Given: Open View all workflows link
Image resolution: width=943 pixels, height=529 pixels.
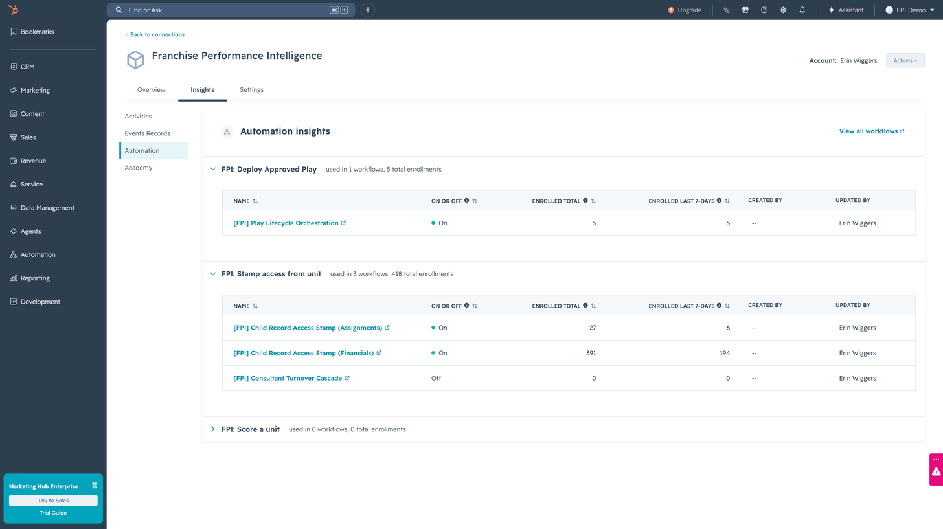Looking at the screenshot, I should coord(872,131).
